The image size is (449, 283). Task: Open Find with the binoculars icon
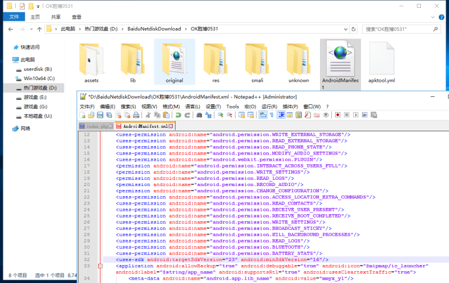pos(199,115)
